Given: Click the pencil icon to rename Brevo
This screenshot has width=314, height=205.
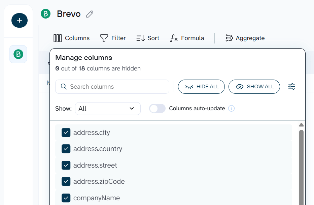Looking at the screenshot, I should click(89, 14).
